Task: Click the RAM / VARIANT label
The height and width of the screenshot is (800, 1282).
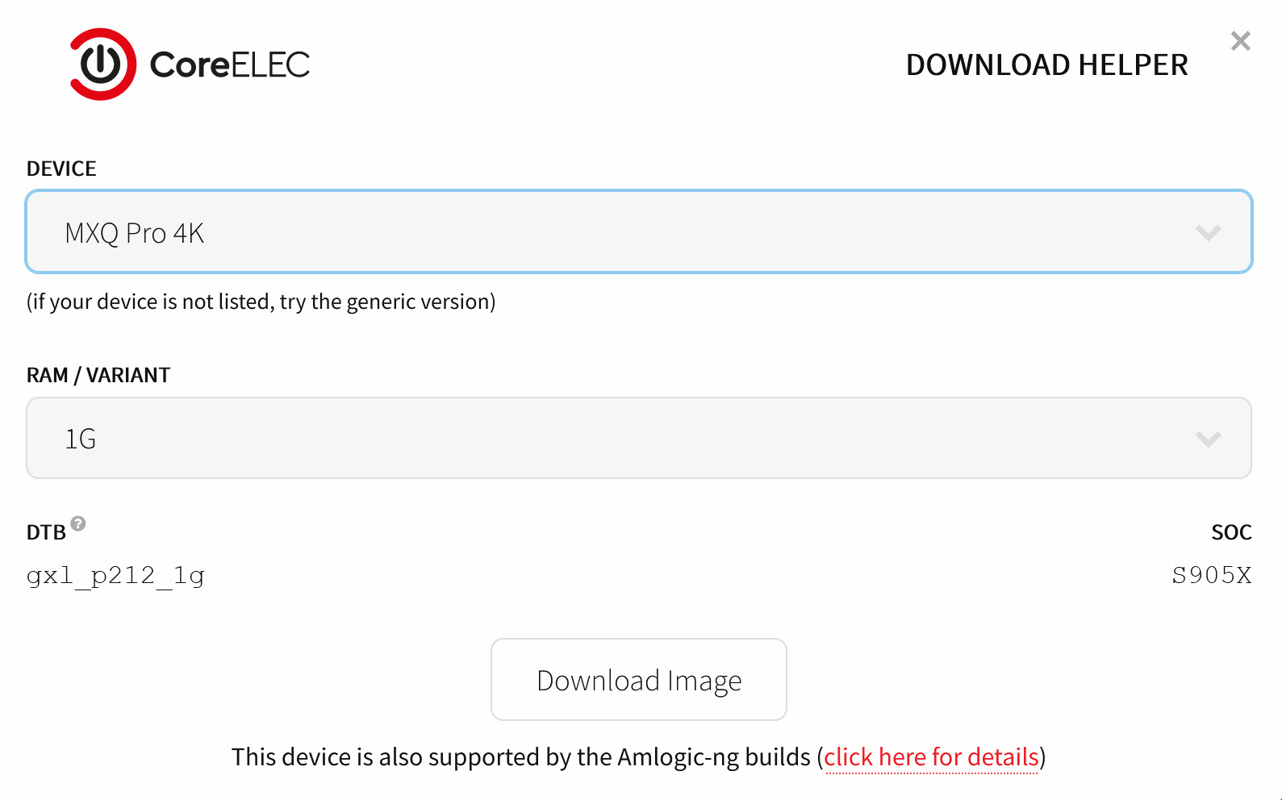Action: (x=98, y=375)
